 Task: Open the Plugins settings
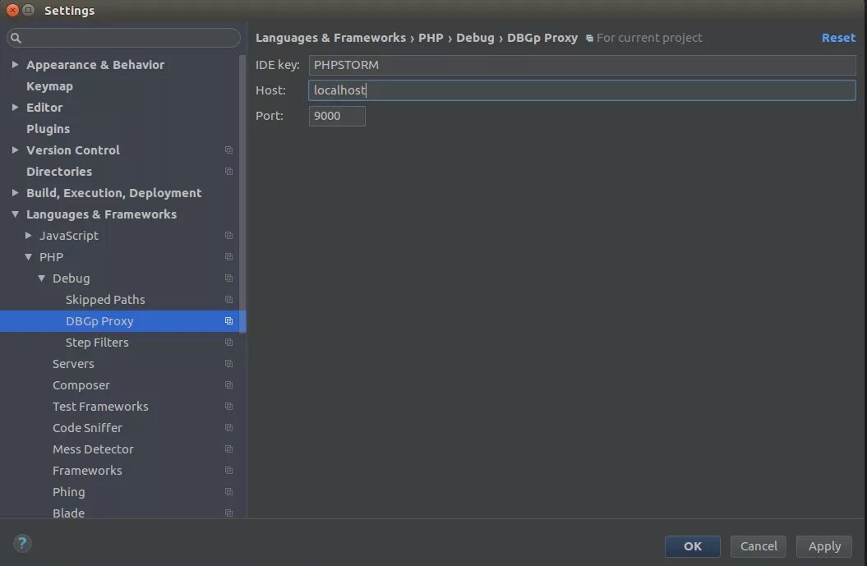[x=48, y=129]
